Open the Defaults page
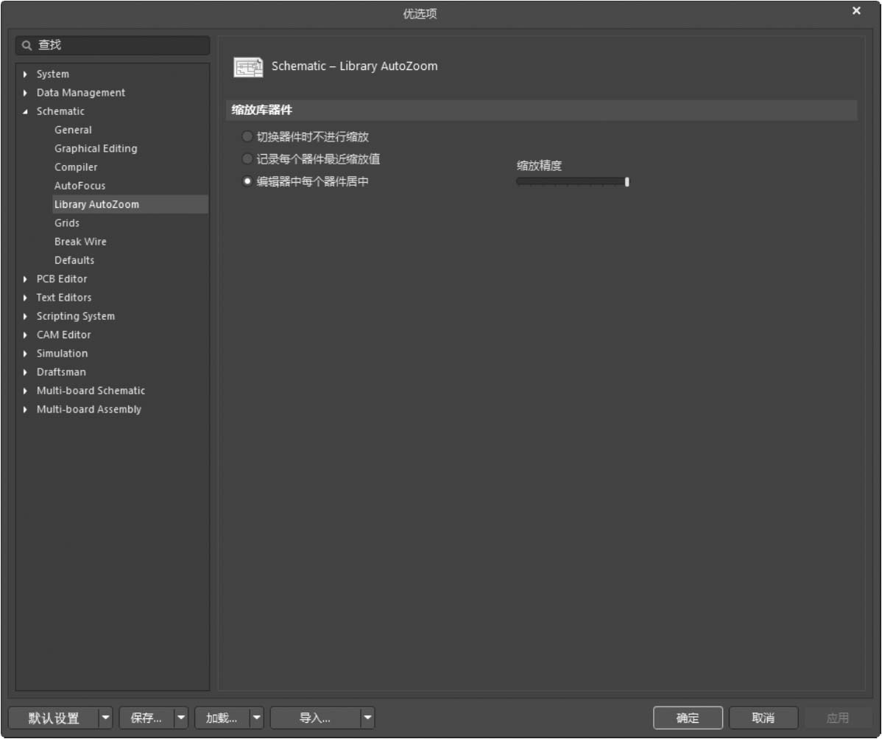 click(x=74, y=260)
